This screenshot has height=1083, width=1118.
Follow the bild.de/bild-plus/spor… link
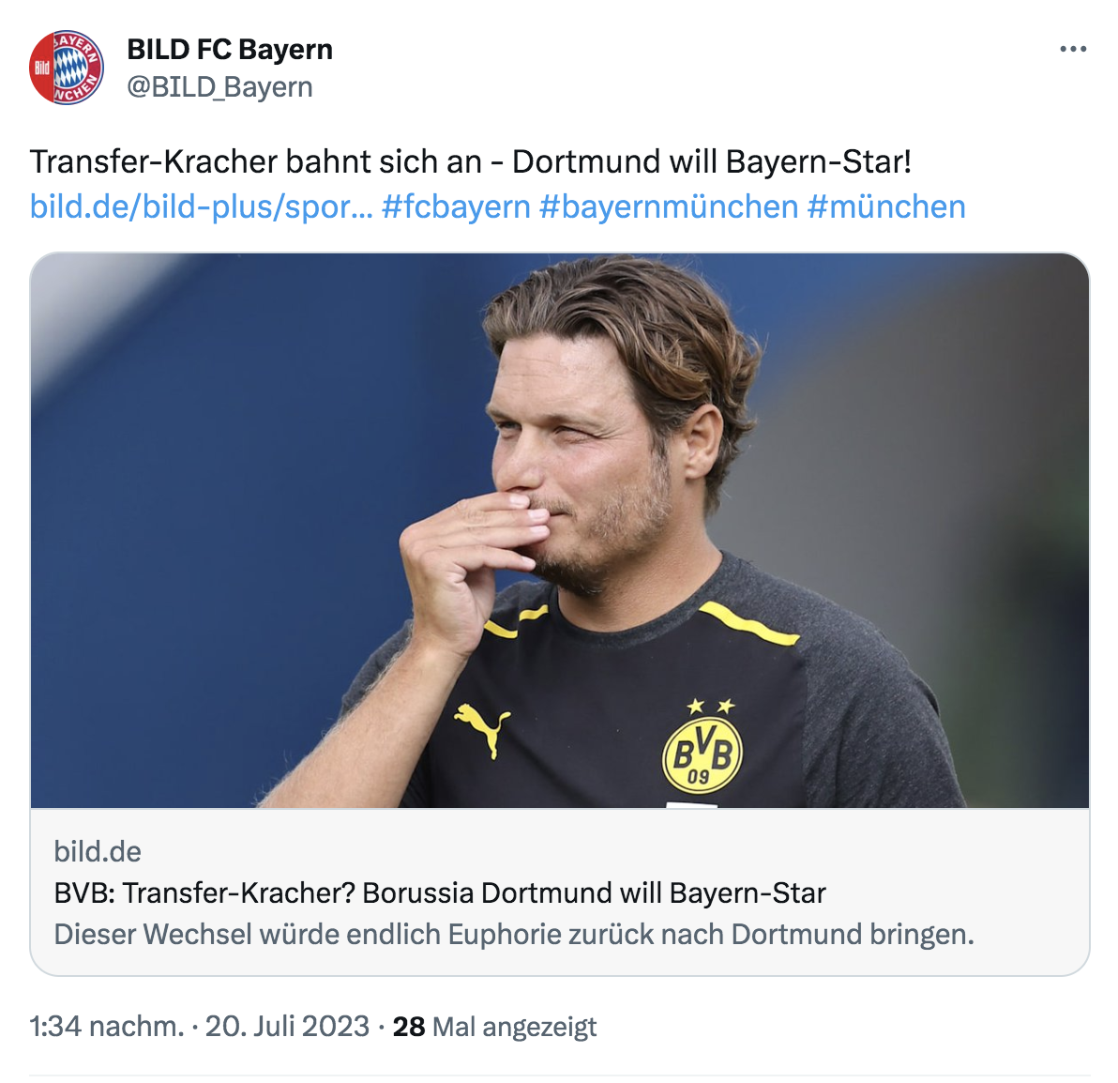pos(201,206)
